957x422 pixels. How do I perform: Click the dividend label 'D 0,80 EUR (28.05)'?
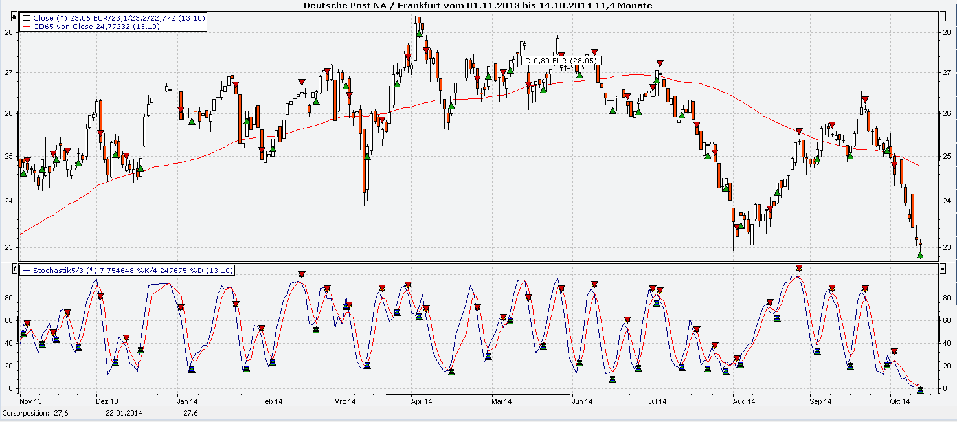coord(561,61)
